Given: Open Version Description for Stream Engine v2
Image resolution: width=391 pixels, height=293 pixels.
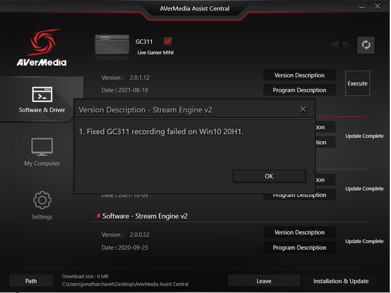Looking at the screenshot, I should click(x=300, y=233).
